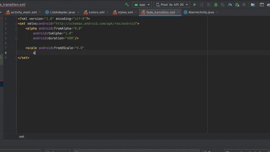Screen dimensions: 270x152
Task: Click the fromXScale attribute on line 7
Action: 56,48
